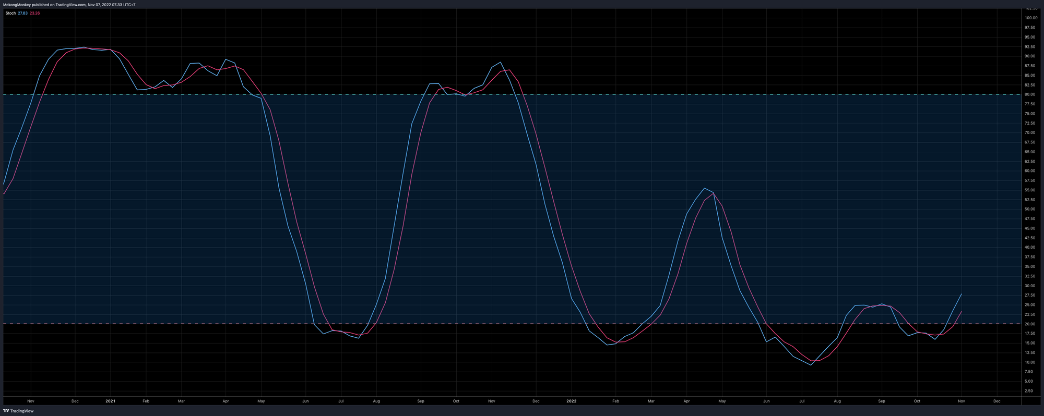Select the blue 27.83 Stoch value
Viewport: 1044px width, 416px height.
[22, 13]
